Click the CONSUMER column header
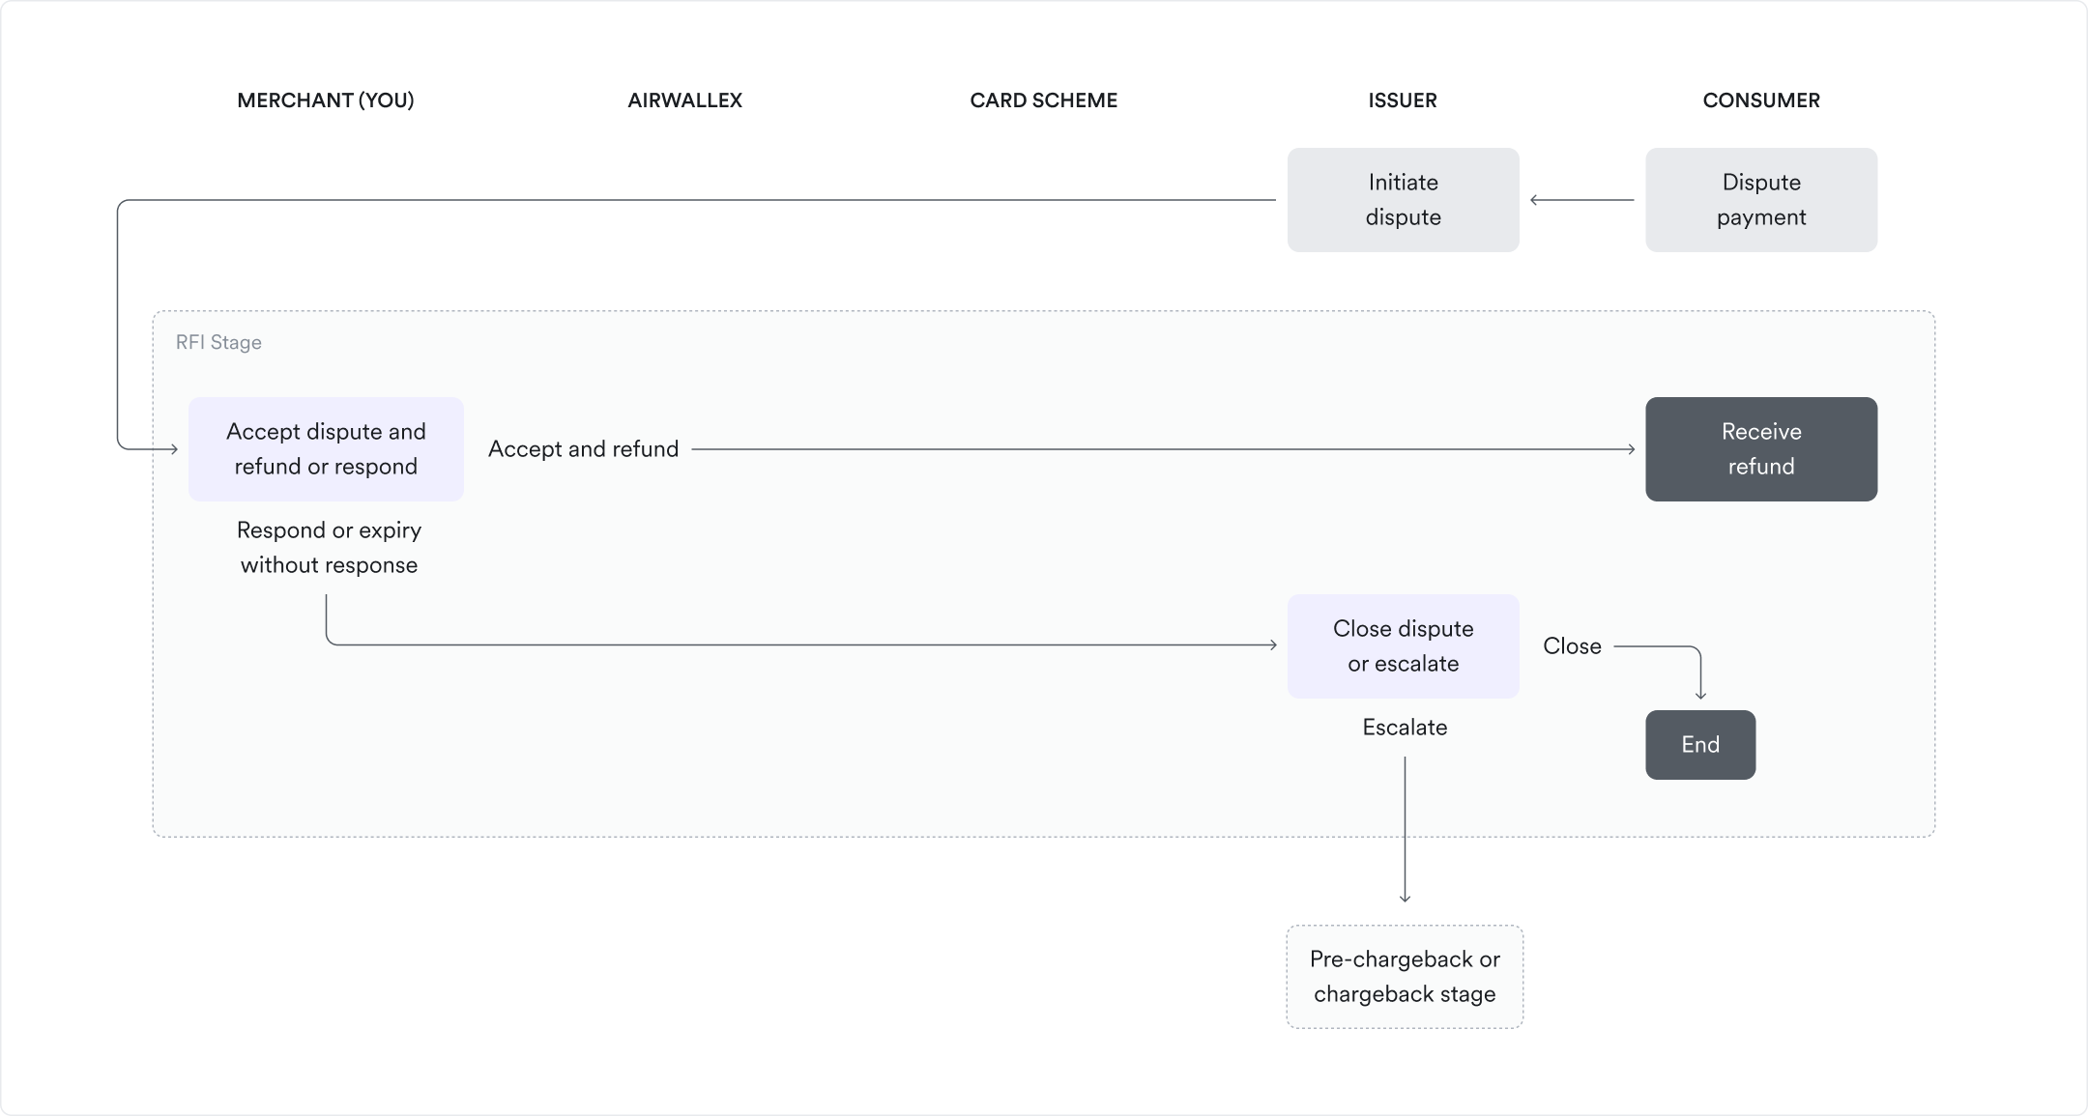The height and width of the screenshot is (1116, 2088). pyautogui.click(x=1760, y=100)
